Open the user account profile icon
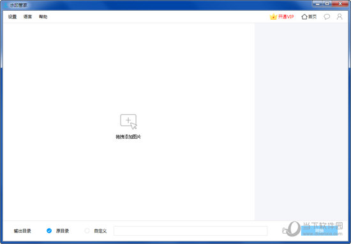The image size is (351, 244). (x=340, y=17)
